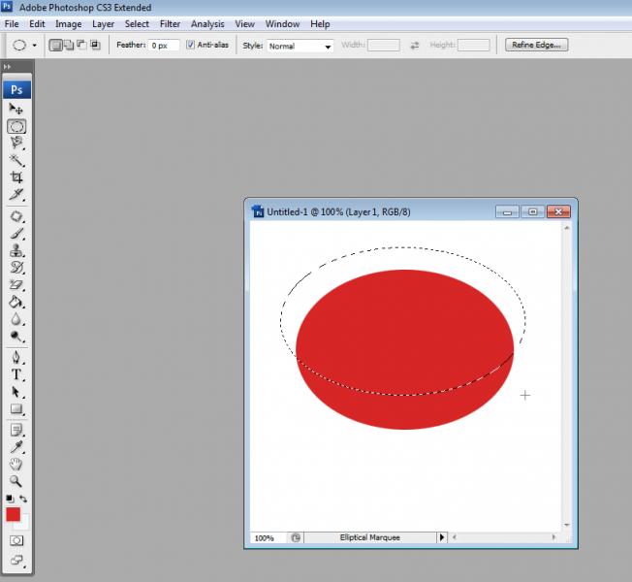Select the Brush tool
The width and height of the screenshot is (632, 582).
click(16, 234)
